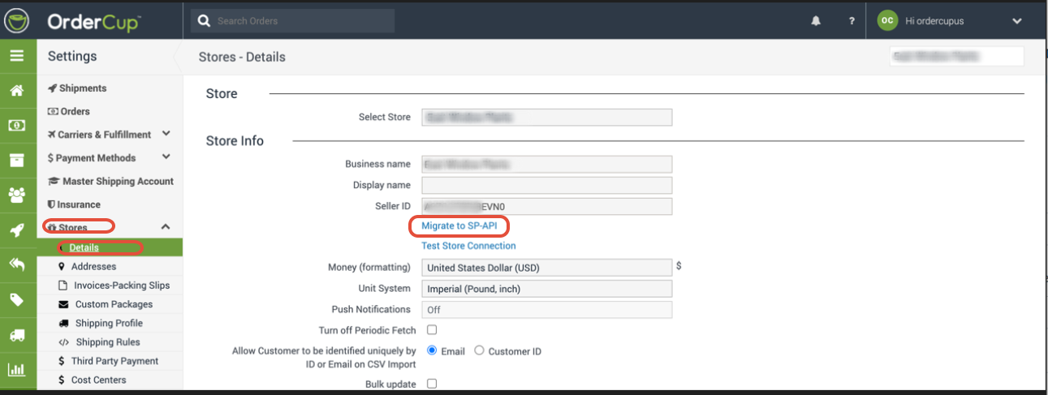Click the magnifier search icon
Viewport: 1048px width, 395px height.
coord(204,21)
